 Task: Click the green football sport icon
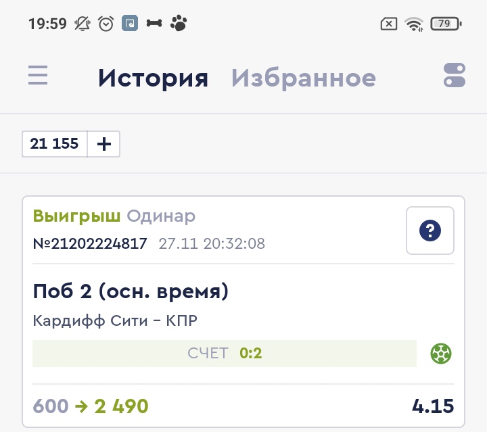click(441, 353)
